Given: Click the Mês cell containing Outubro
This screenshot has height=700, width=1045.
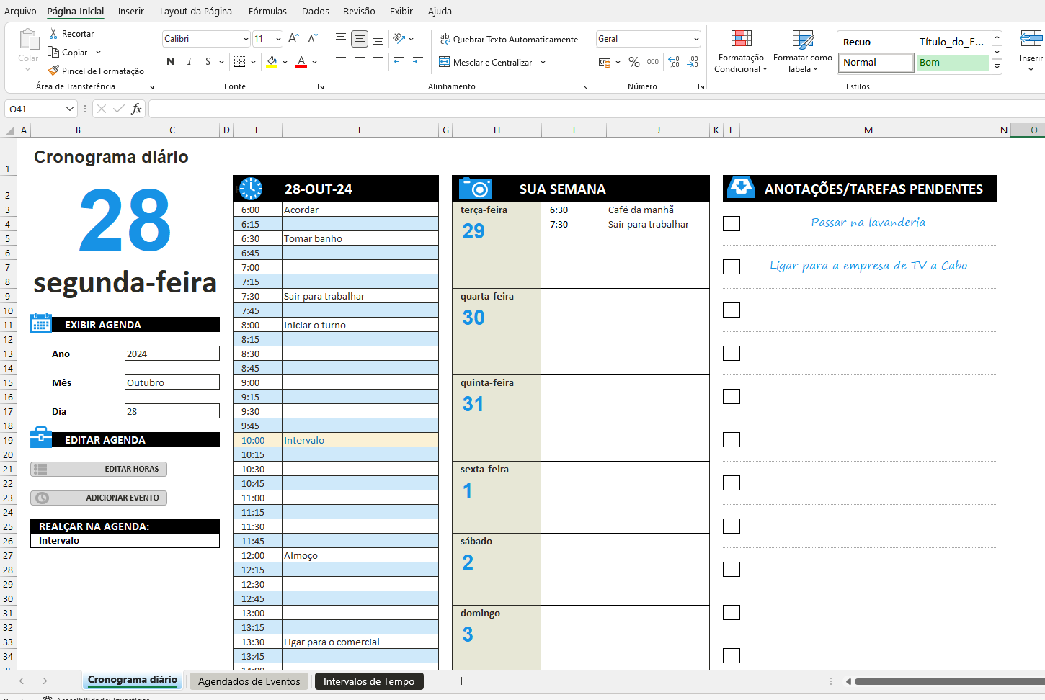Looking at the screenshot, I should [x=172, y=382].
